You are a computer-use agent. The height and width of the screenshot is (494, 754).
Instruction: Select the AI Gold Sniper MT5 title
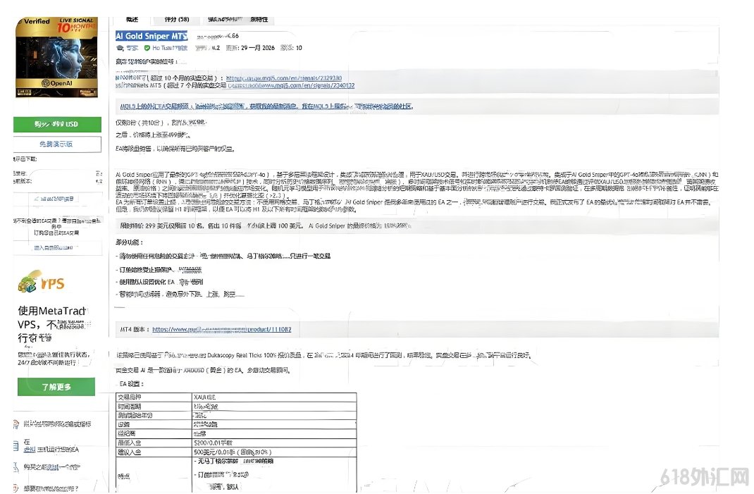coord(151,36)
